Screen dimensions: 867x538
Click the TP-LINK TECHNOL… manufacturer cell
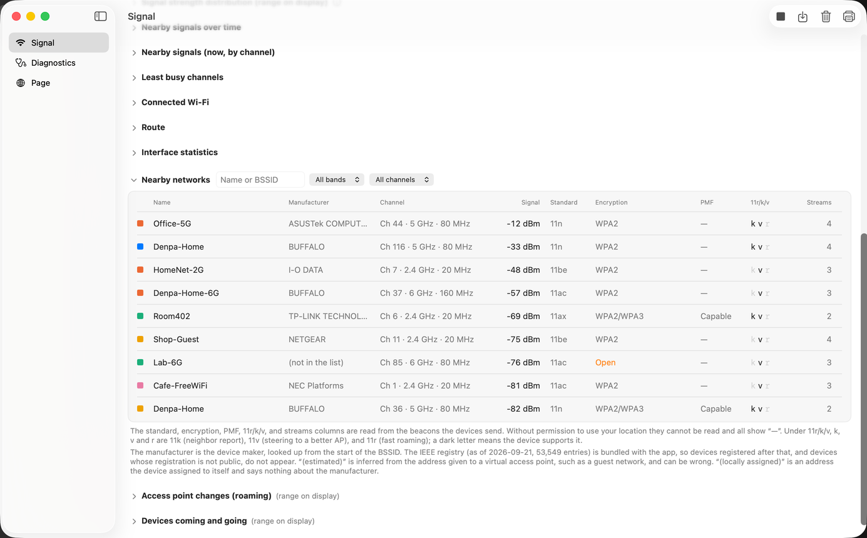(x=328, y=316)
